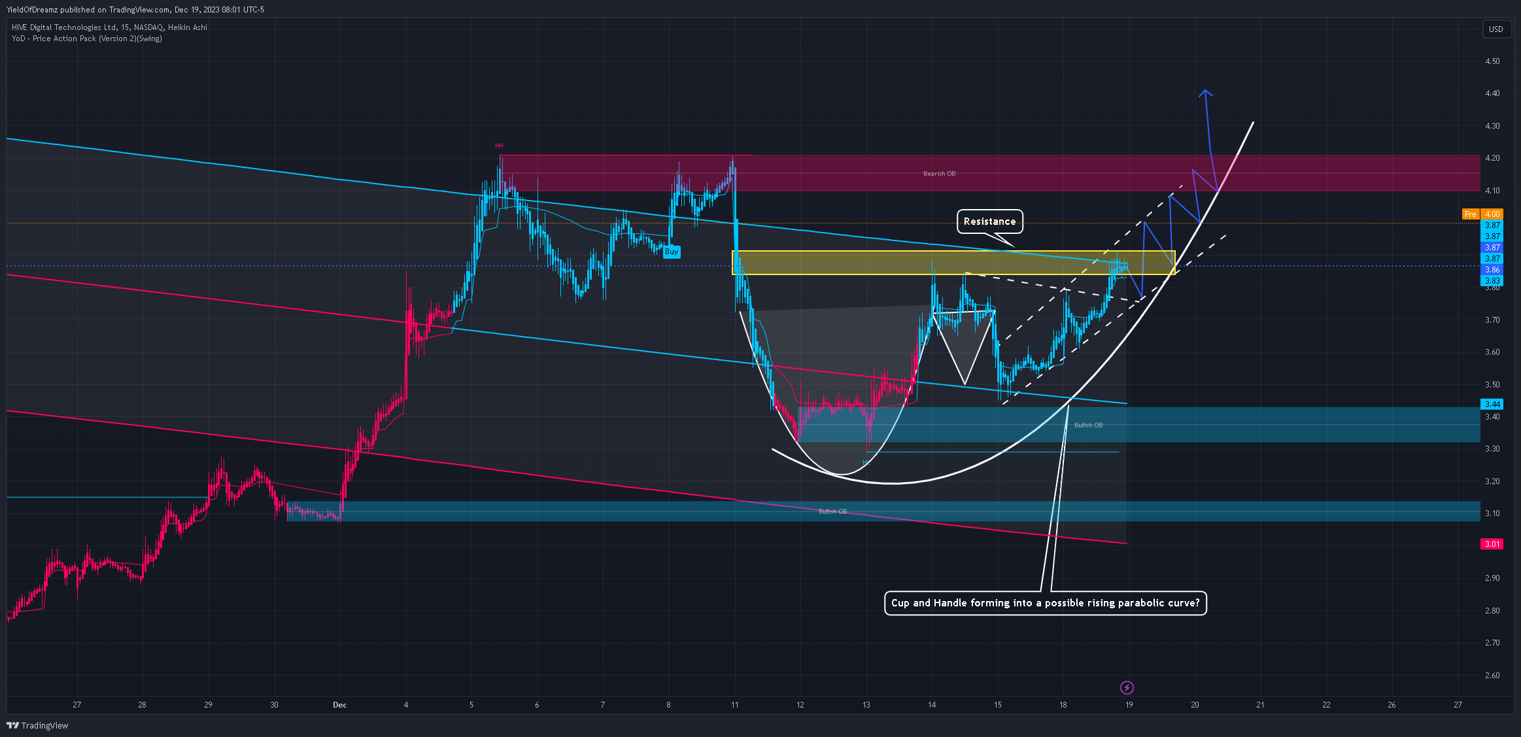Click the YoD Price Action Pack indicator label

point(87,39)
